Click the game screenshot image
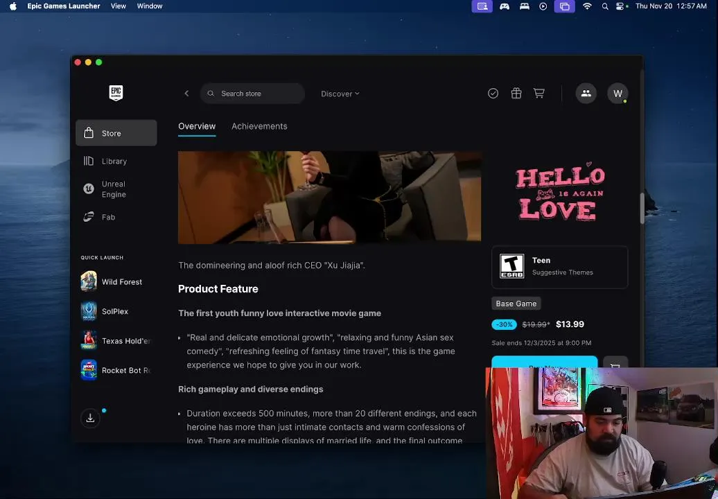 click(329, 197)
